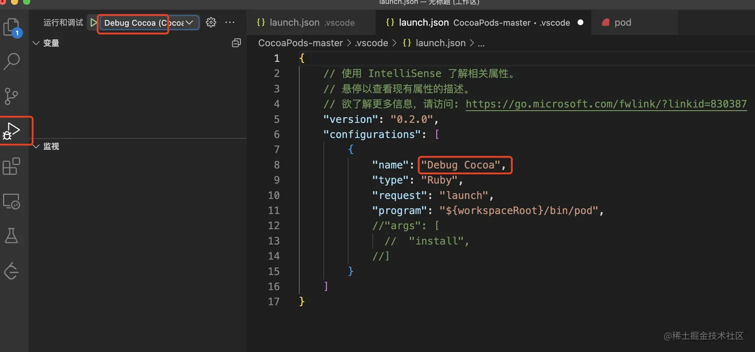755x352 pixels.
Task: Open Source Control branch icon
Action: point(11,96)
